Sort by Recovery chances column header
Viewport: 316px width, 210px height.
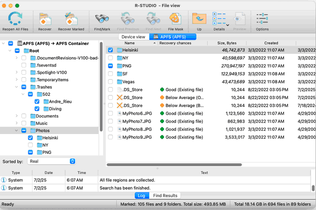pyautogui.click(x=182, y=43)
